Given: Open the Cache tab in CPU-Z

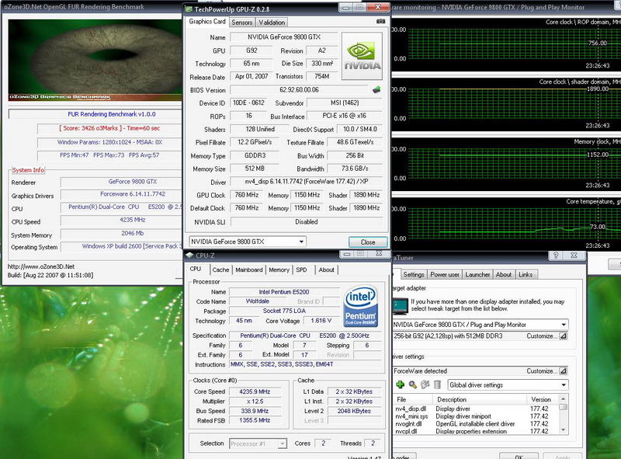Looking at the screenshot, I should [220, 269].
